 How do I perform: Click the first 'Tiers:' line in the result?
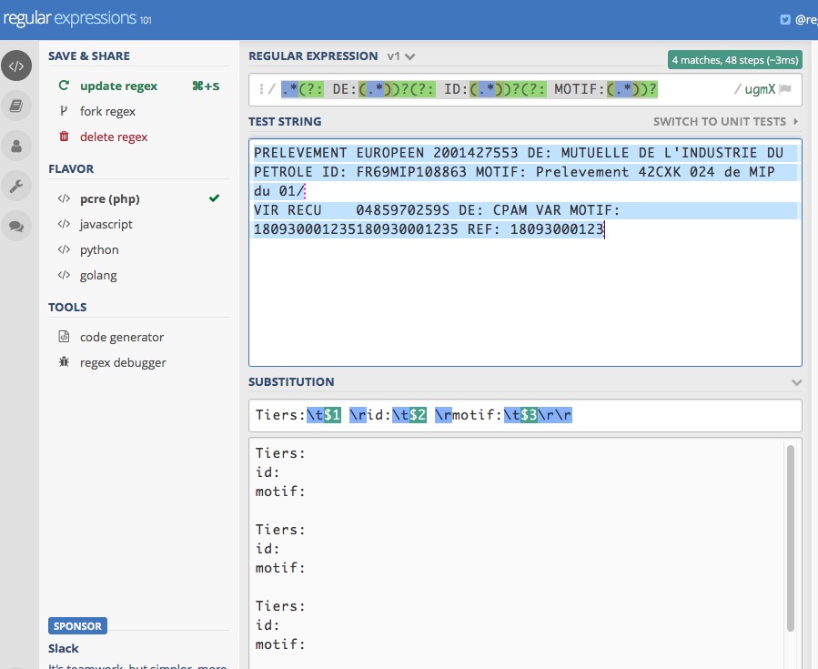[280, 453]
